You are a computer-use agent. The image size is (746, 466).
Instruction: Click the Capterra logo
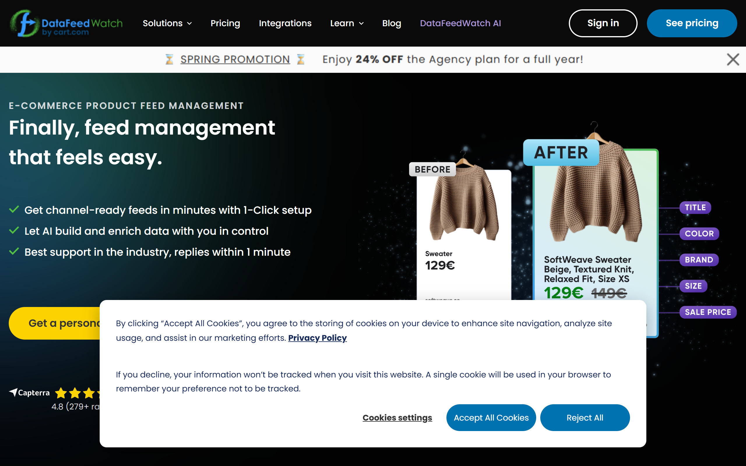coord(29,392)
